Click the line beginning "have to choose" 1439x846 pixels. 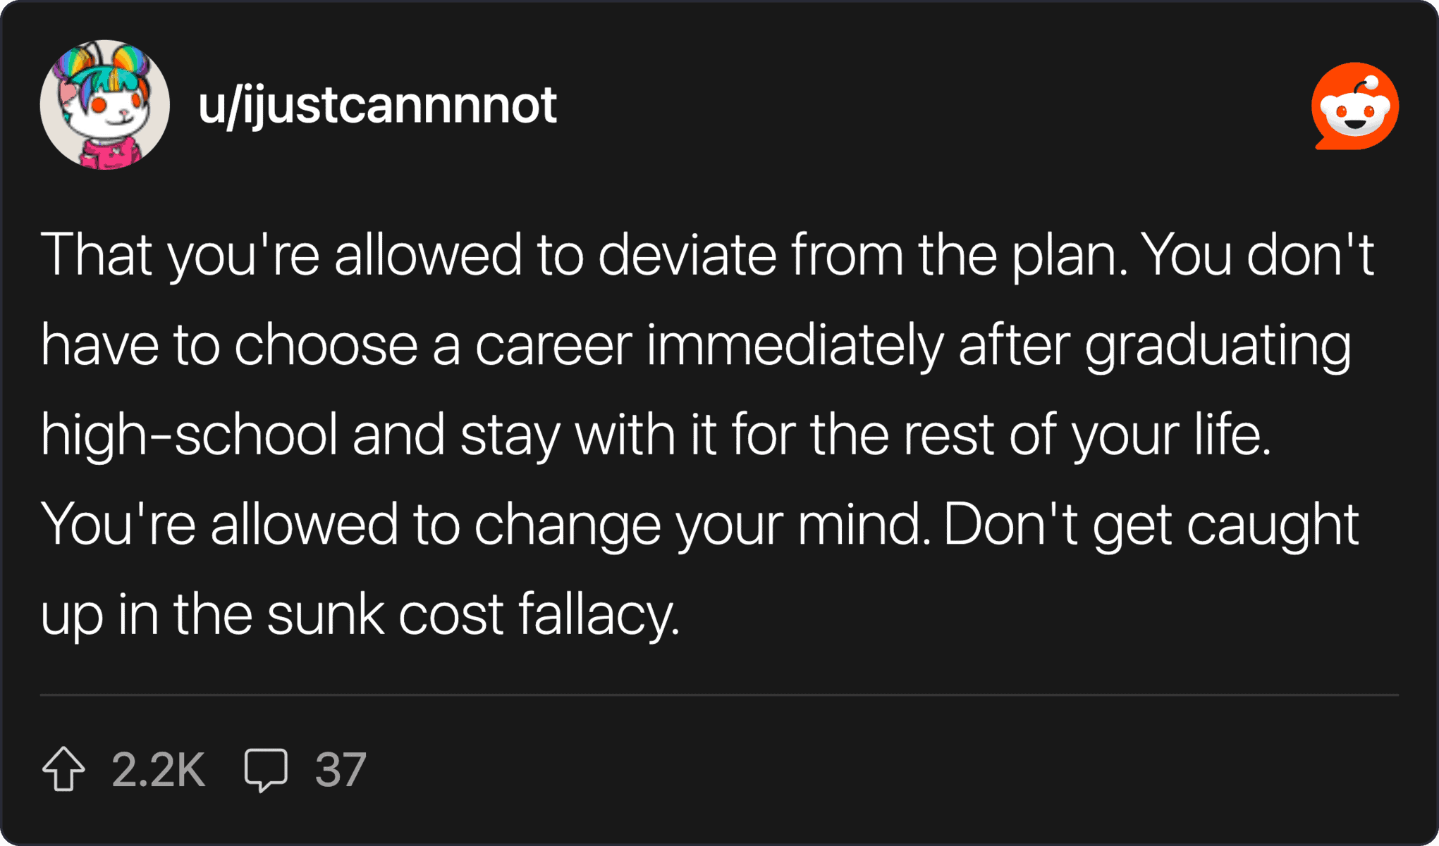pos(695,344)
